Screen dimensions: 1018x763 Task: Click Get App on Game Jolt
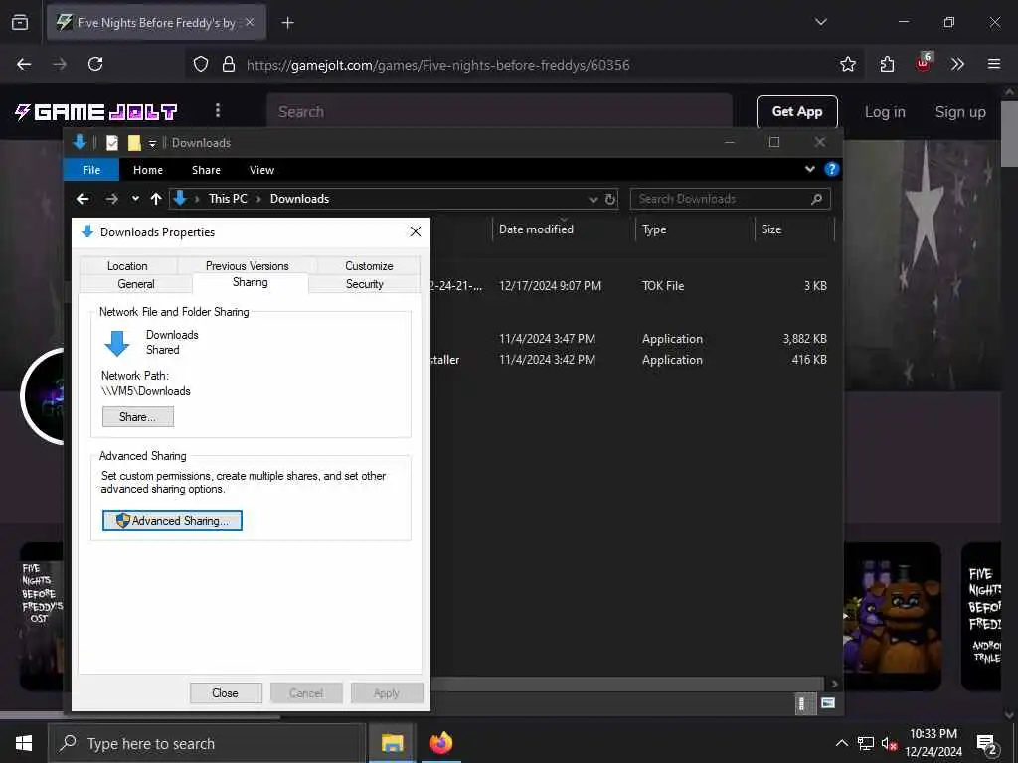796,111
